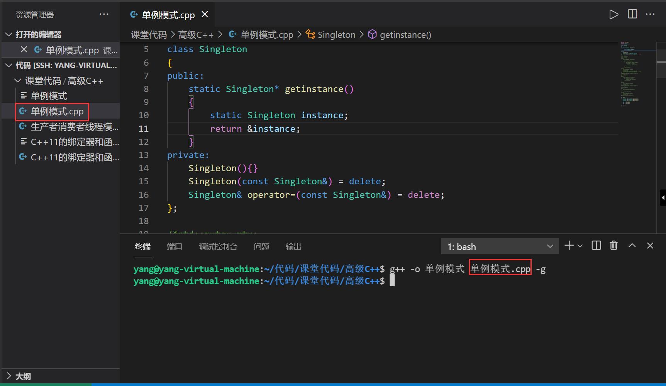Switch to the 调试控制台 tab
Image resolution: width=666 pixels, height=386 pixels.
click(x=218, y=247)
